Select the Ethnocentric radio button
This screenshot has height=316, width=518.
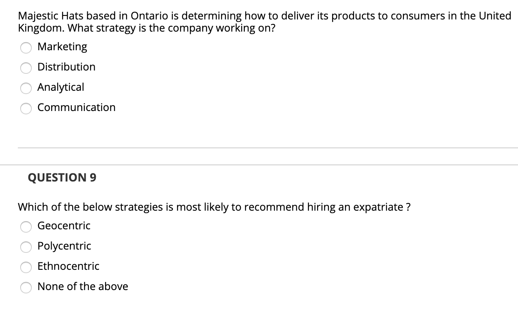click(x=26, y=267)
